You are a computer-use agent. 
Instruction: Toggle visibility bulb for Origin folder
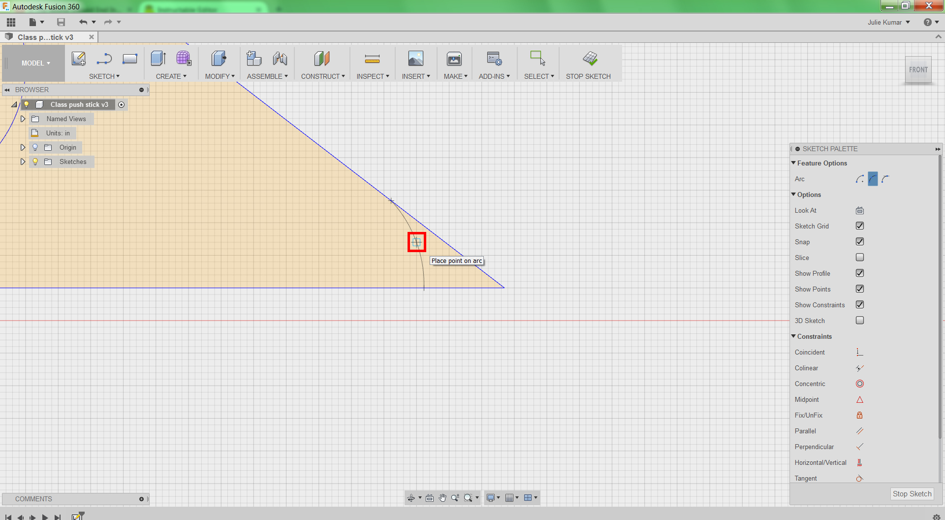[35, 147]
